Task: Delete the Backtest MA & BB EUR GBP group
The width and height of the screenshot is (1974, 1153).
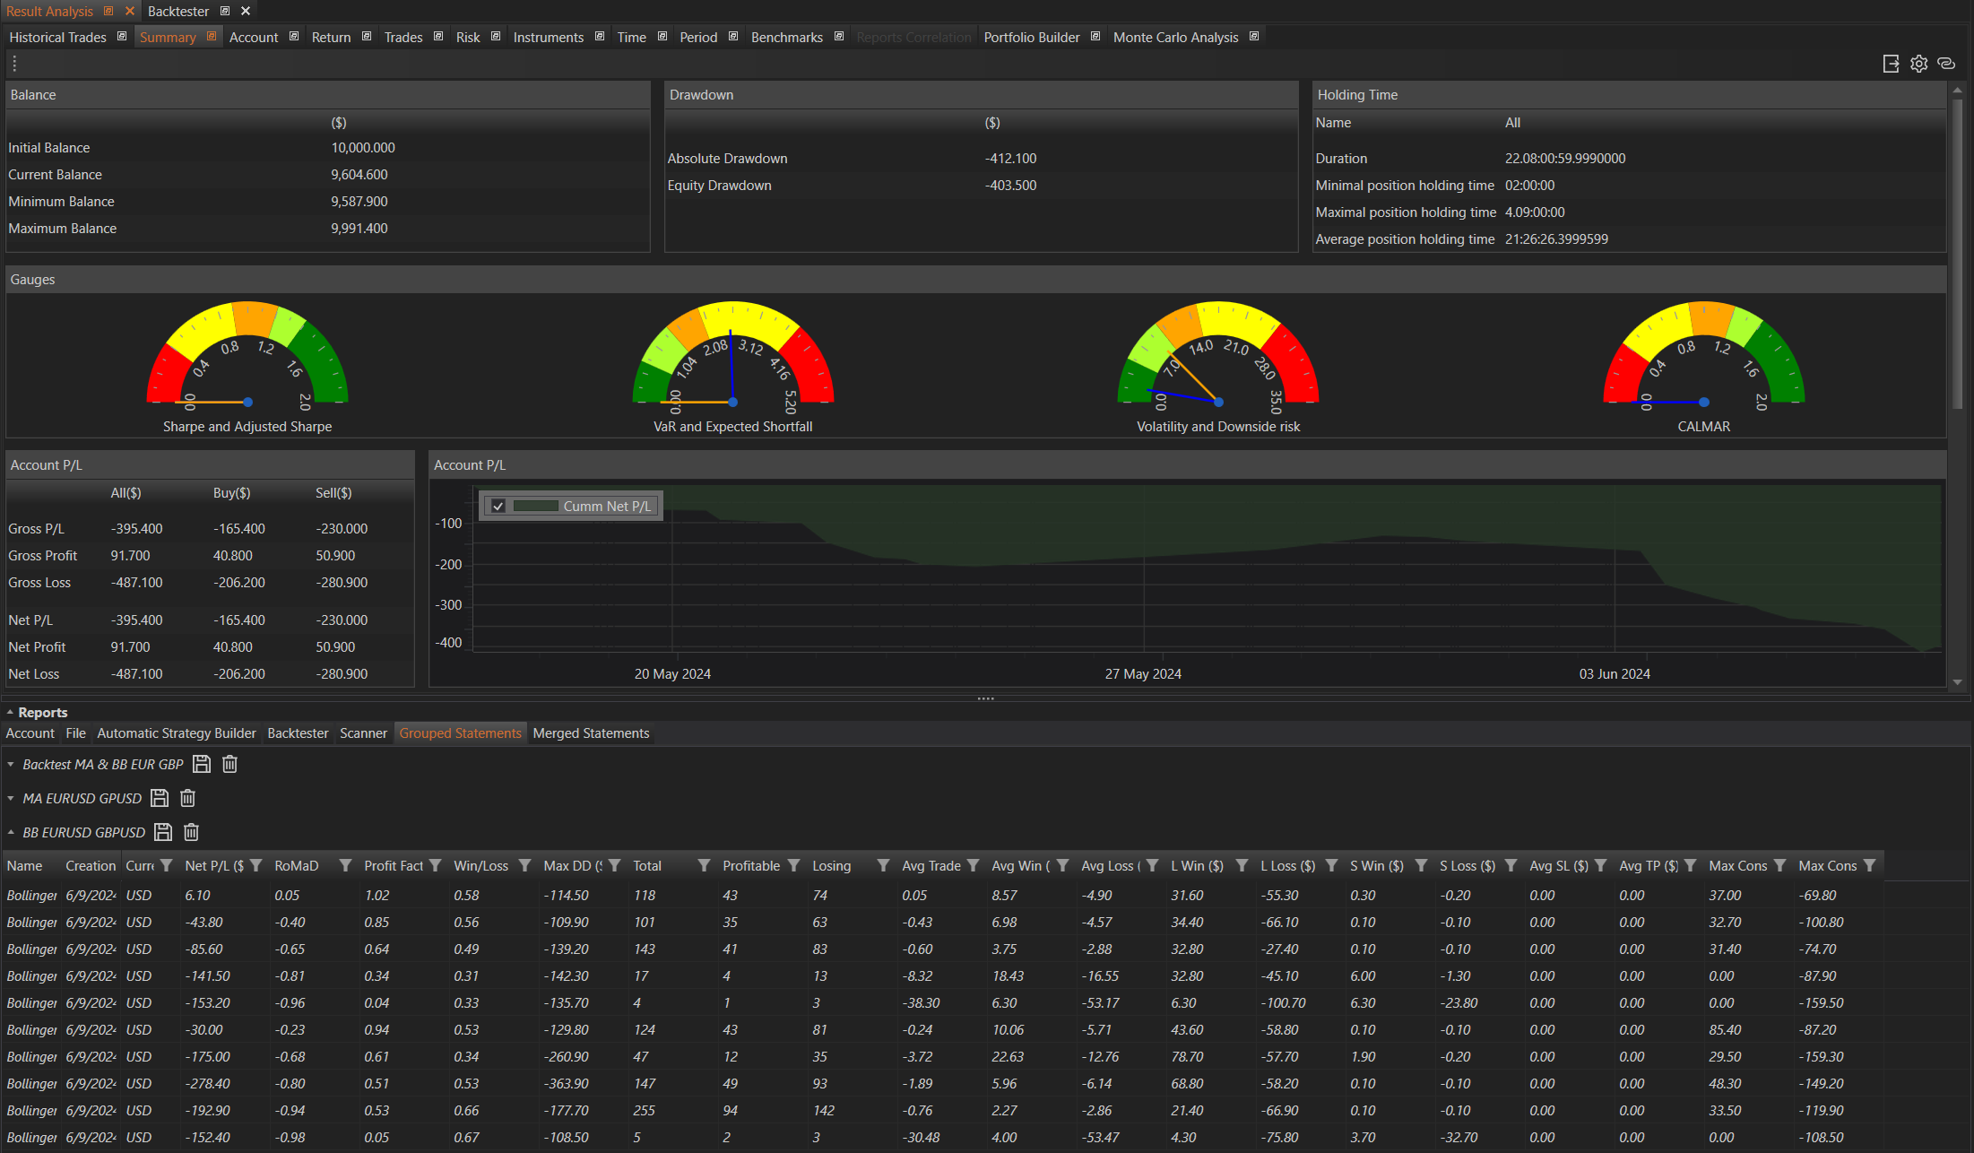Action: [229, 764]
